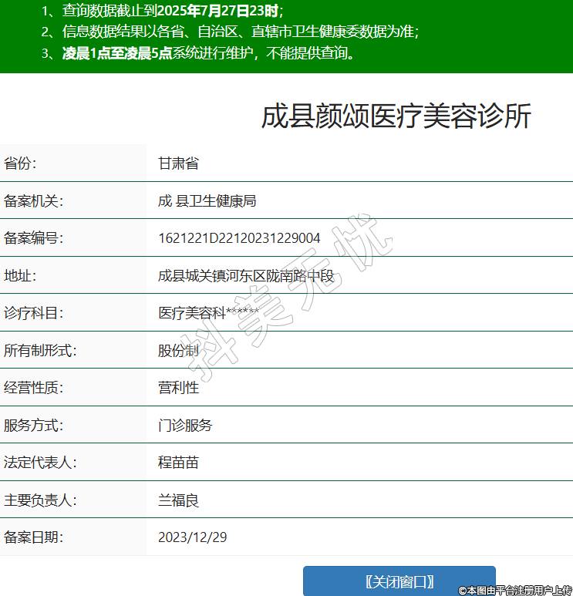Select the ownership value 股份制
The height and width of the screenshot is (596, 573).
(178, 350)
